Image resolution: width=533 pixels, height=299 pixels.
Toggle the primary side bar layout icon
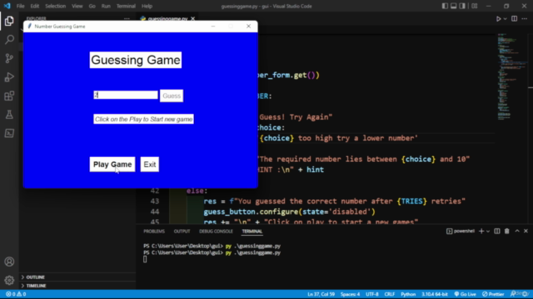point(445,6)
